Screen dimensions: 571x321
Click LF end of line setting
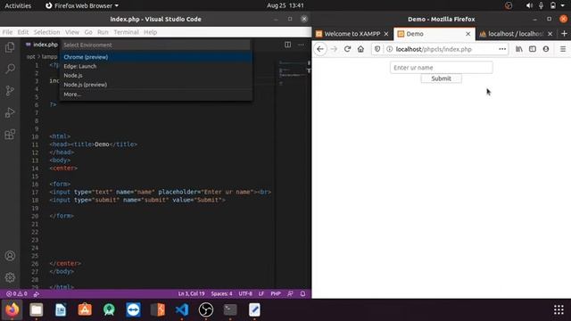(x=261, y=293)
